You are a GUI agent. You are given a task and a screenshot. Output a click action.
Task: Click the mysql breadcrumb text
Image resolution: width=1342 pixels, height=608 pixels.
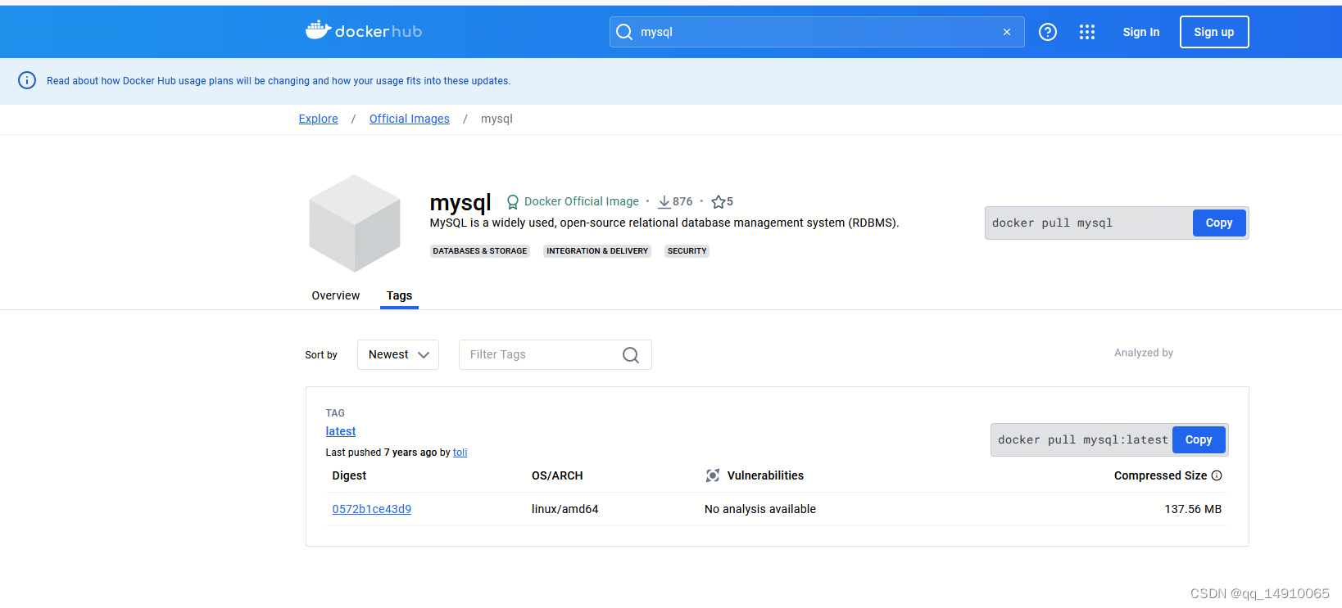coord(496,119)
